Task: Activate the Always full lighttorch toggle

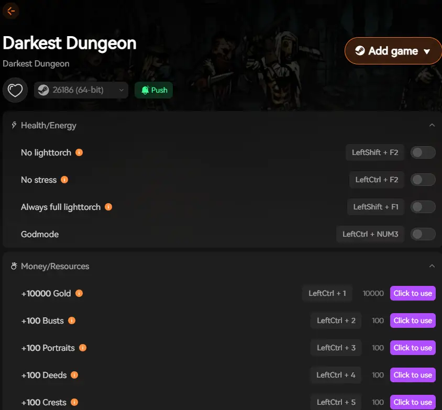Action: point(423,207)
